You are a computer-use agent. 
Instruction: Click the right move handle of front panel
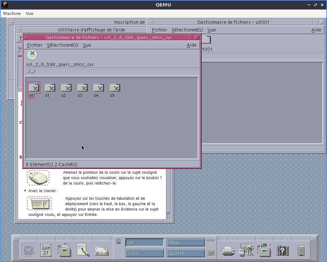point(313,250)
